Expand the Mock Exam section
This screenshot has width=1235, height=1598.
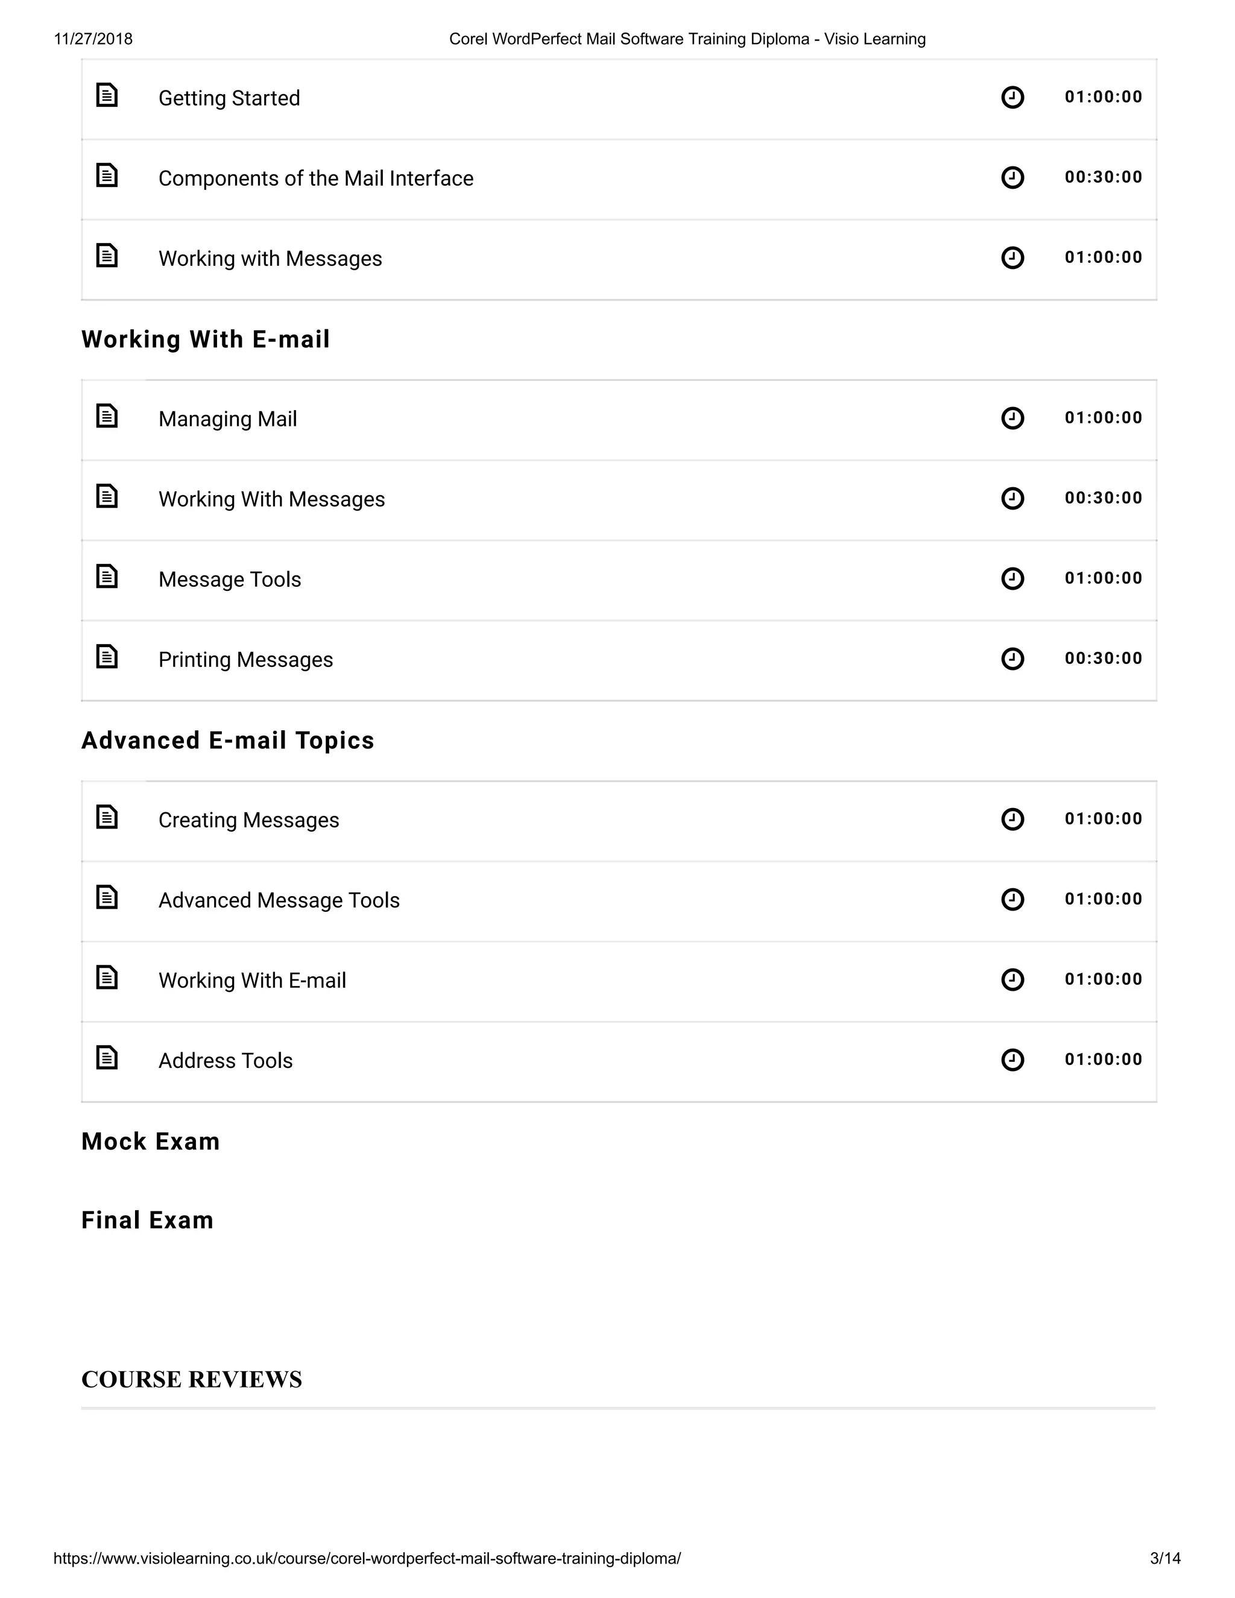click(x=151, y=1142)
